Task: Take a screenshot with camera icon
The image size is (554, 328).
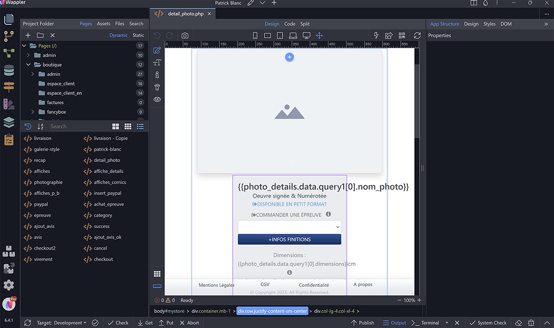Action: coord(185,35)
